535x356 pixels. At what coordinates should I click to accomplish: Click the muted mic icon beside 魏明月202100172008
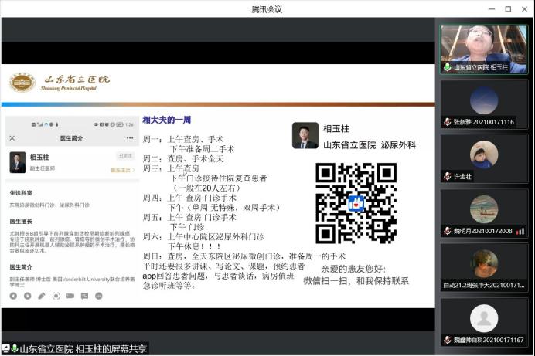[448, 231]
